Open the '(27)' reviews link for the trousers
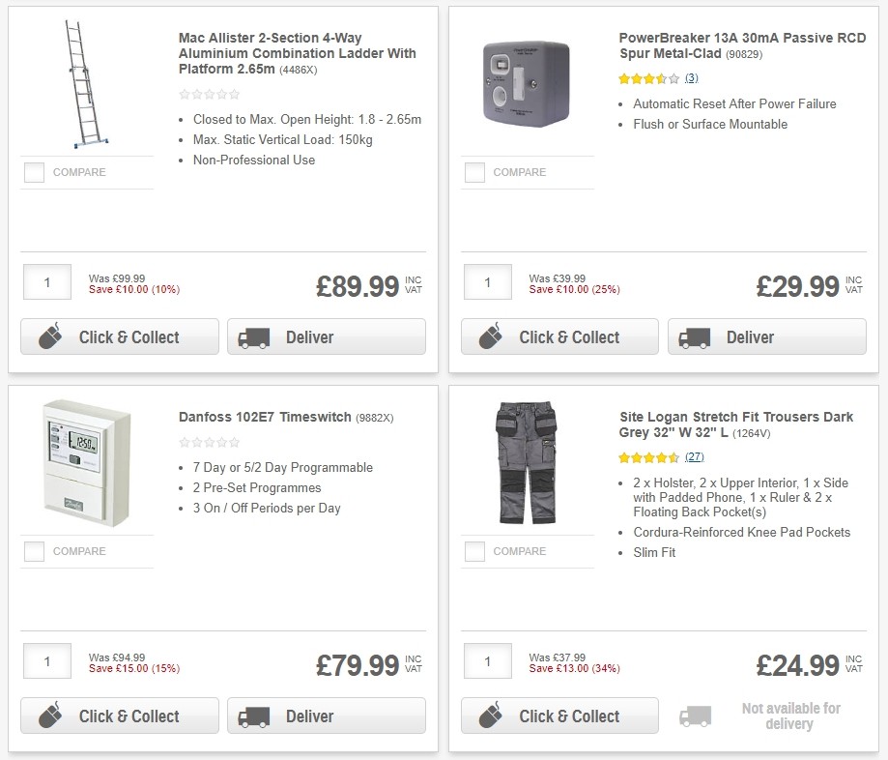 694,456
